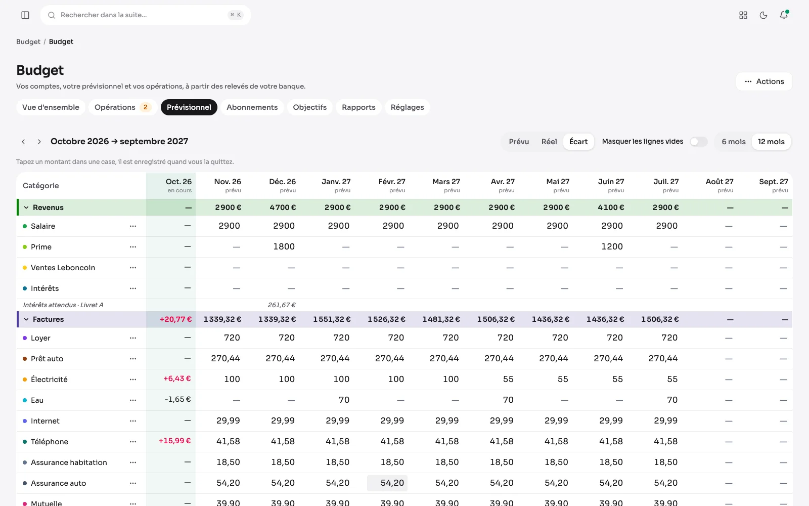
Task: Edit Assurance auto Févr. 27 cell 54,20
Action: pos(387,483)
